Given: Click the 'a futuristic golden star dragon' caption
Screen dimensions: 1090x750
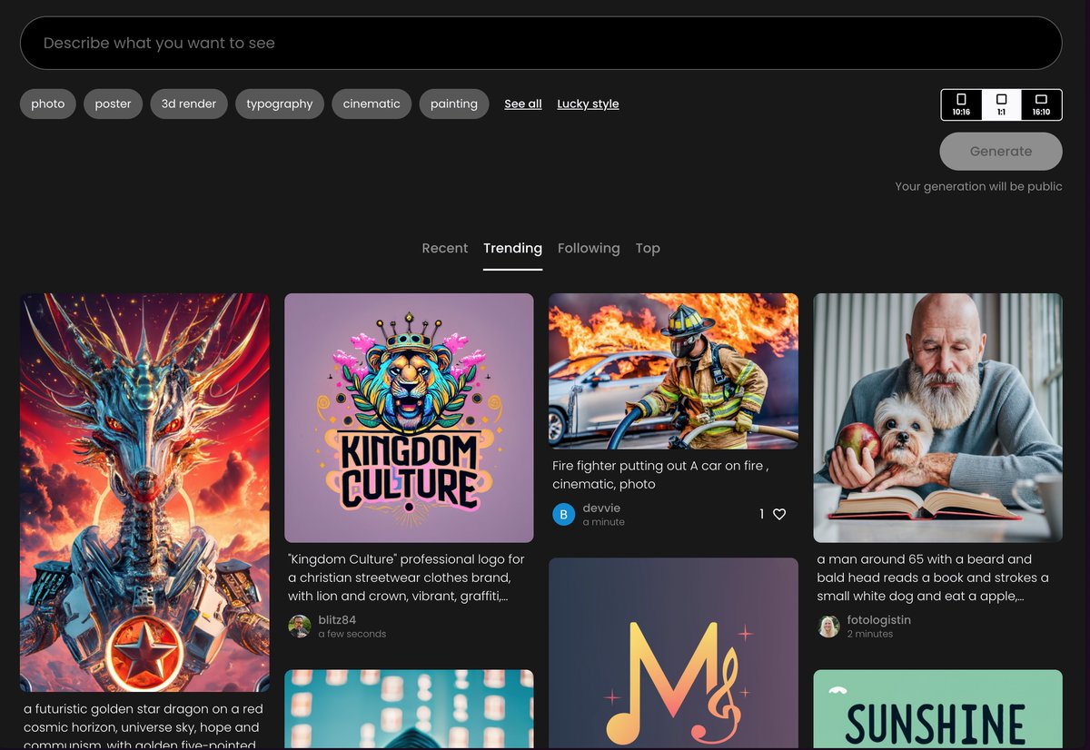Looking at the screenshot, I should coord(142,725).
